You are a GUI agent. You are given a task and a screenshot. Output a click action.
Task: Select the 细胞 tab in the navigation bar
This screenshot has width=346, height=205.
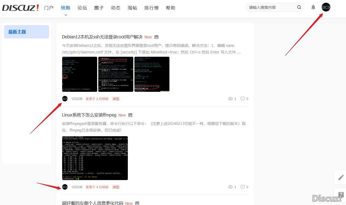click(x=65, y=8)
